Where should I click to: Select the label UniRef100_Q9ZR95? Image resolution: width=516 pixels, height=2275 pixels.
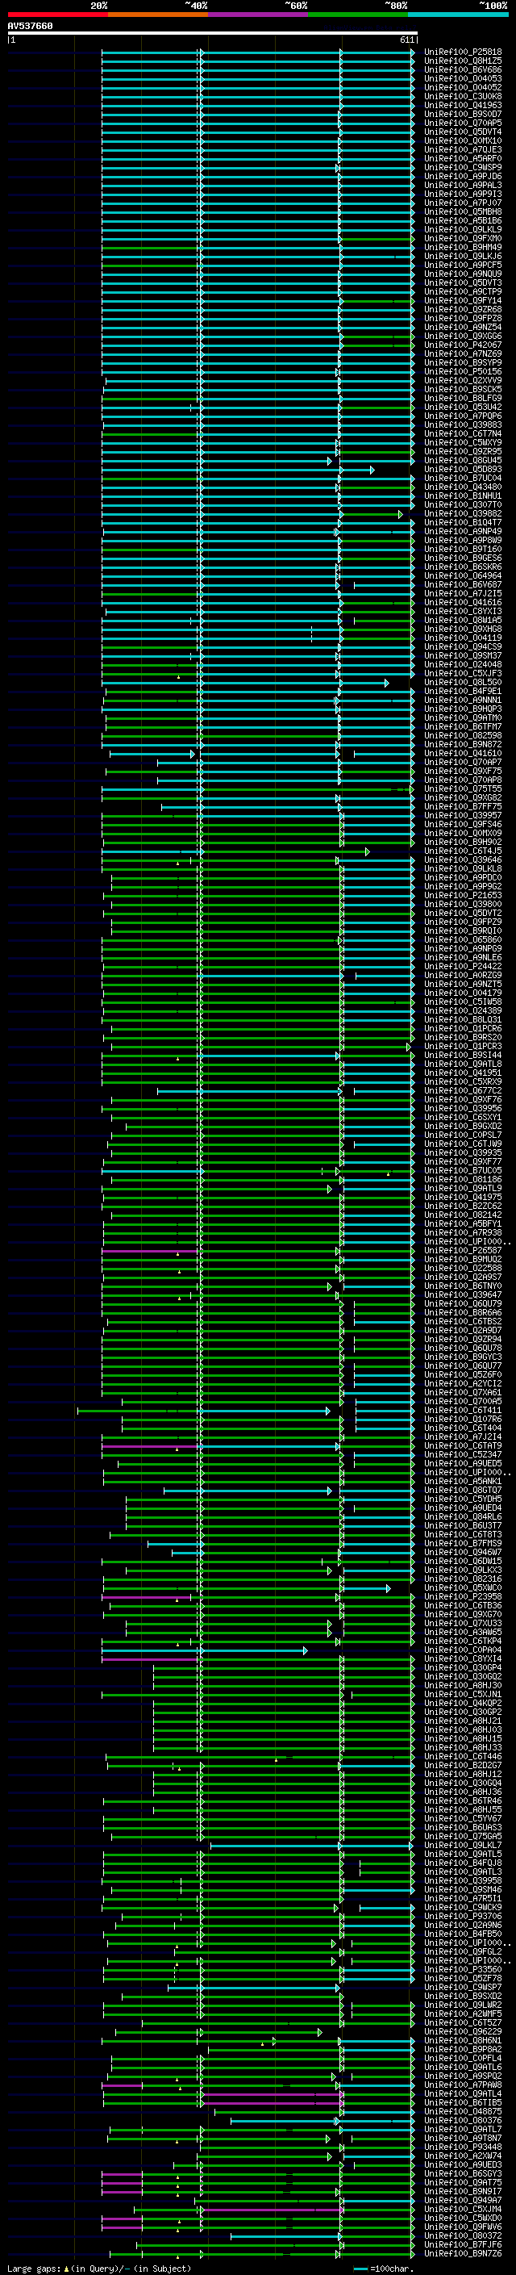pos(463,451)
